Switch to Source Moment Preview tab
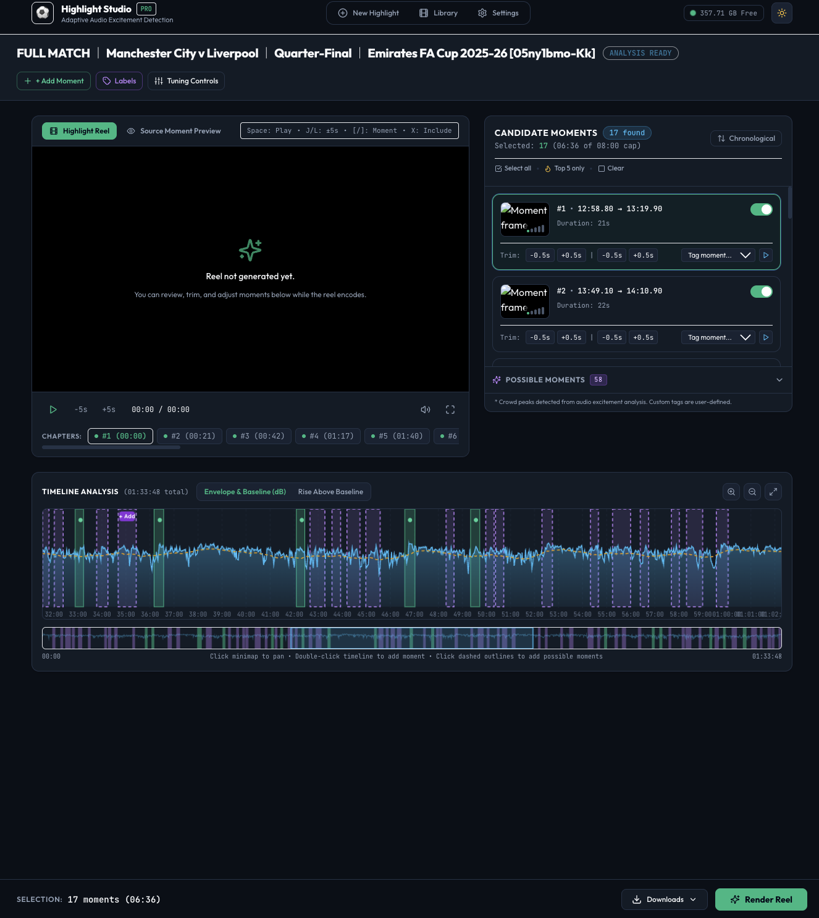The width and height of the screenshot is (819, 918). [174, 131]
